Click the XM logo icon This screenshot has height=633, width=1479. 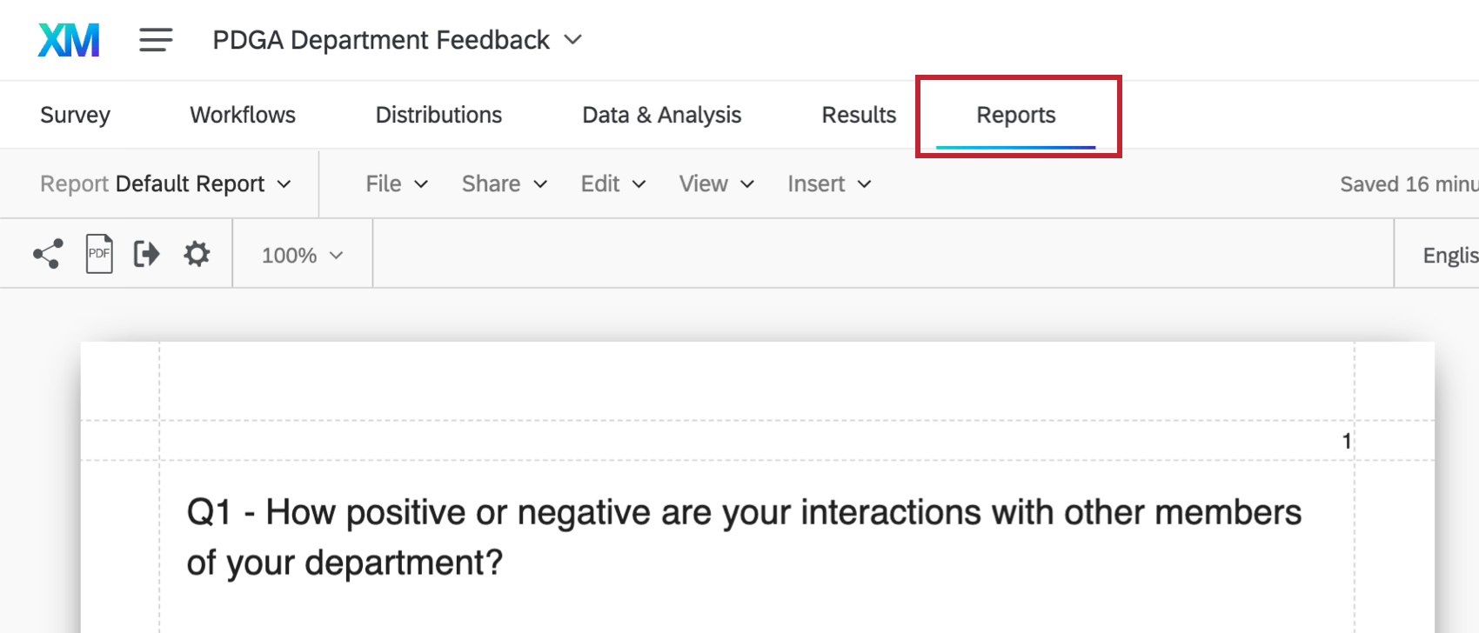click(x=69, y=40)
